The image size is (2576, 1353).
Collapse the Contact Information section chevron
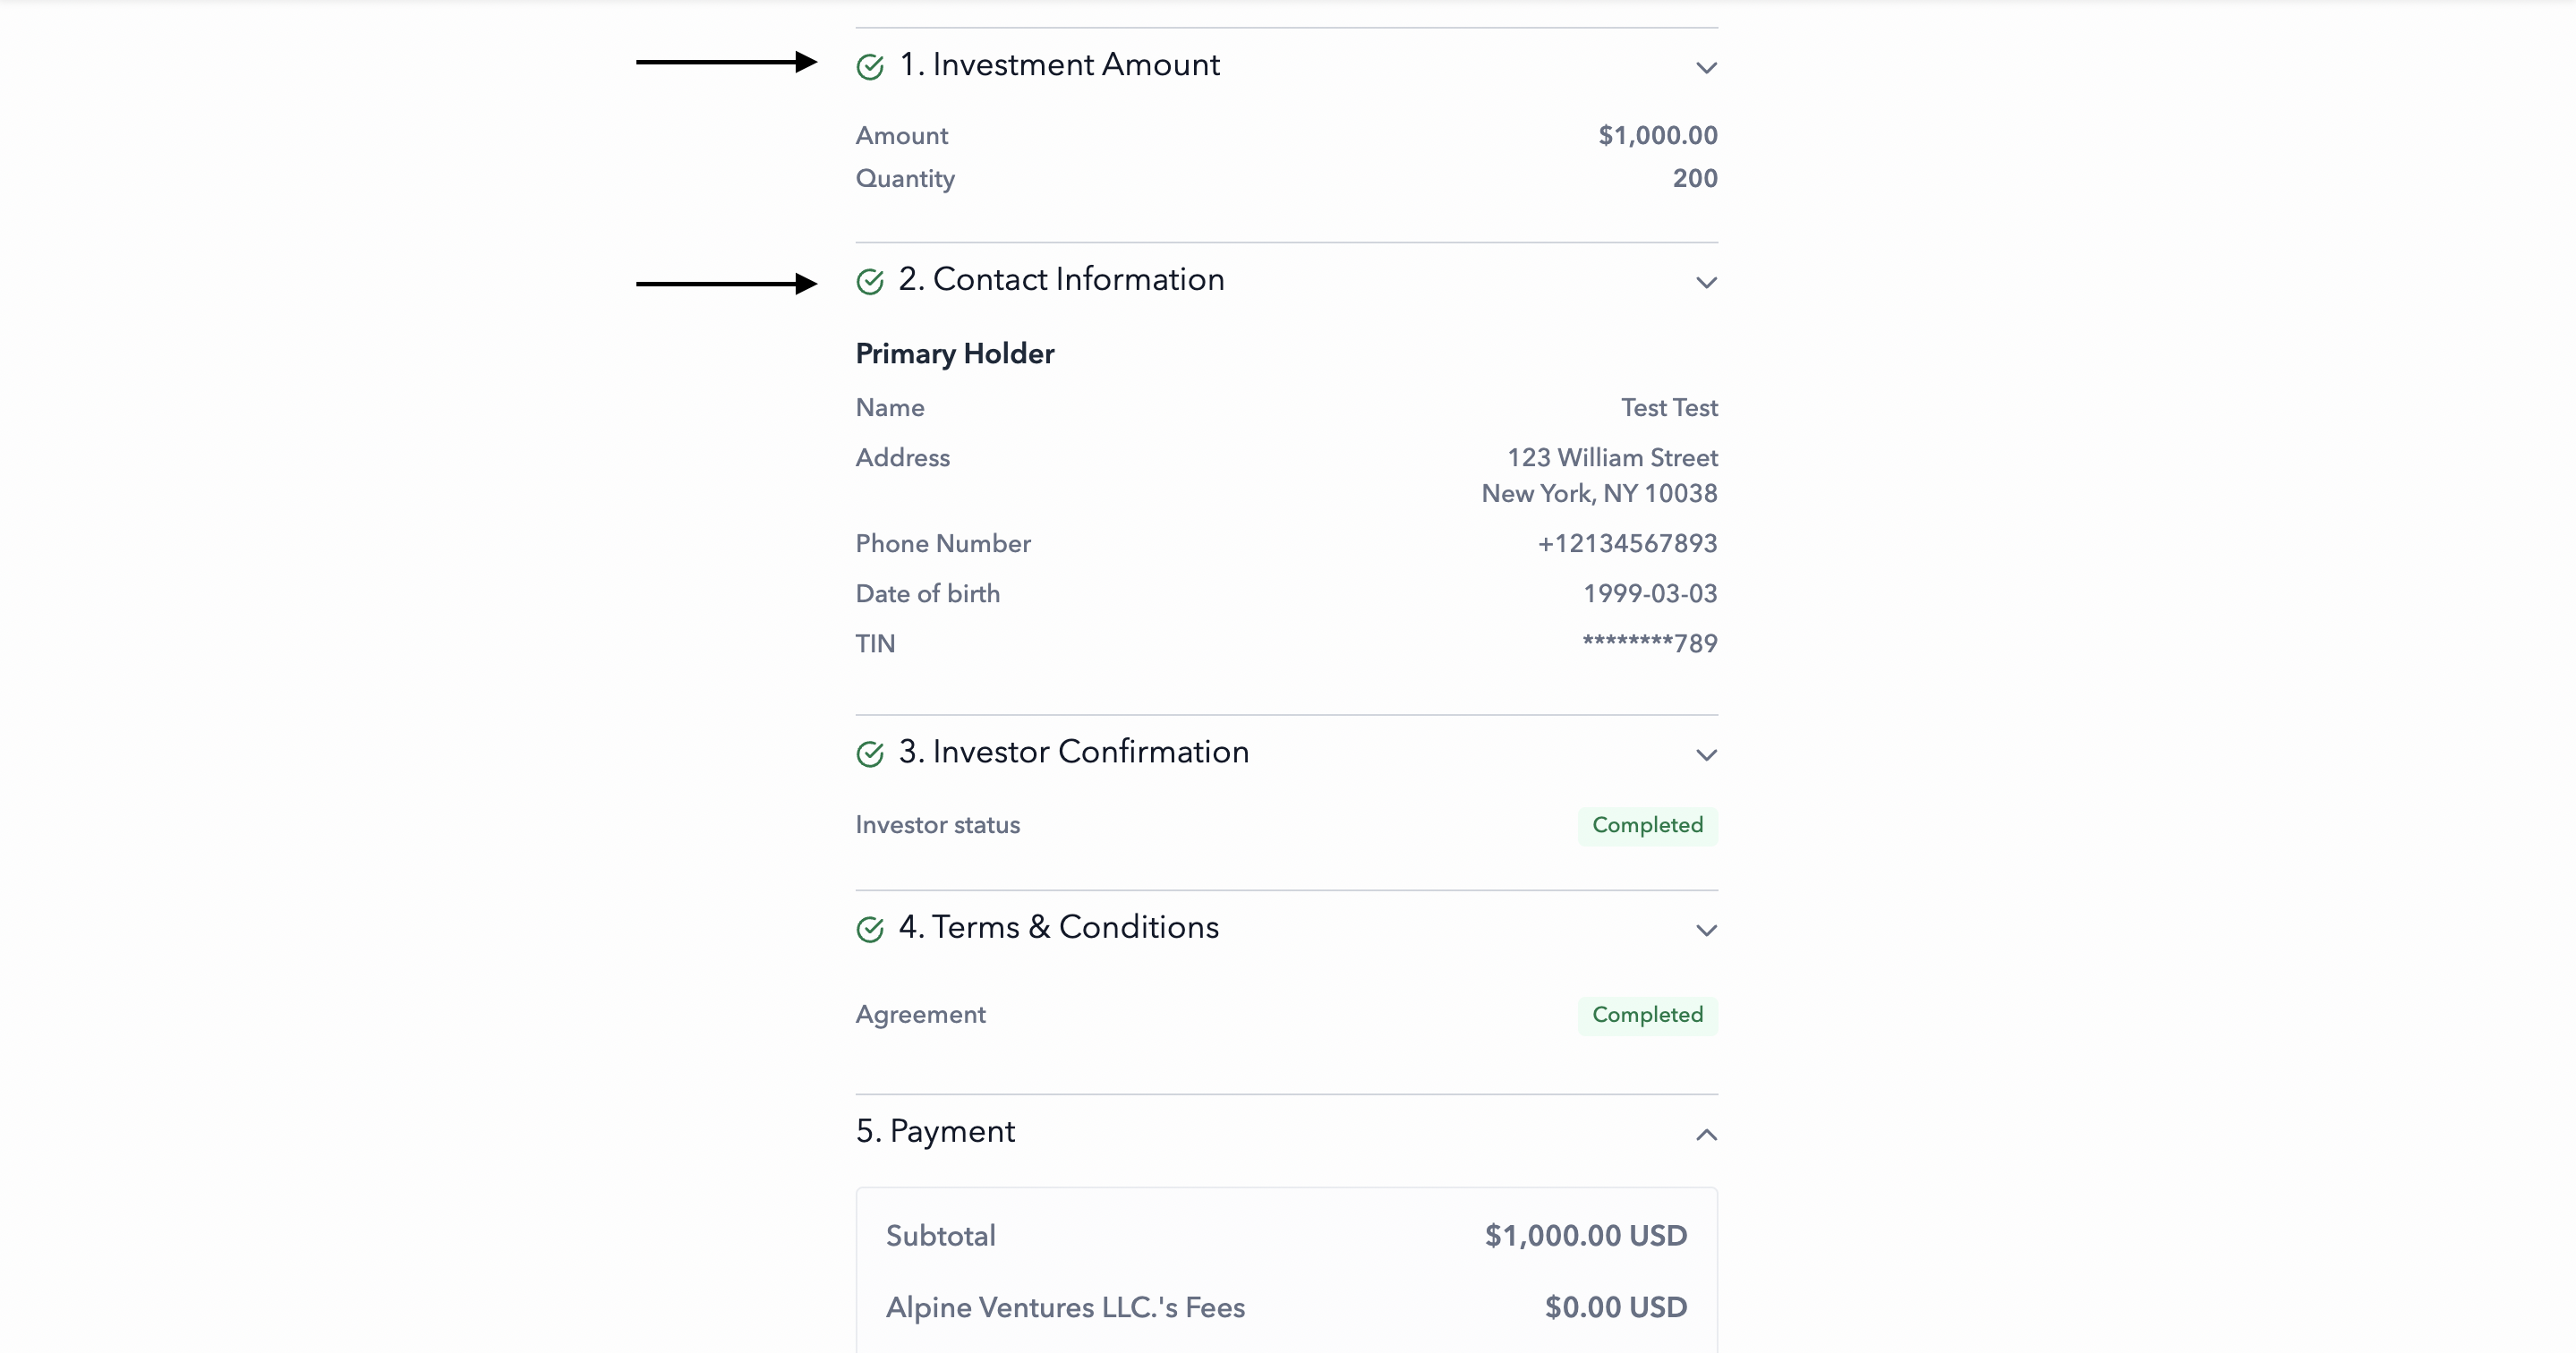pyautogui.click(x=1706, y=283)
